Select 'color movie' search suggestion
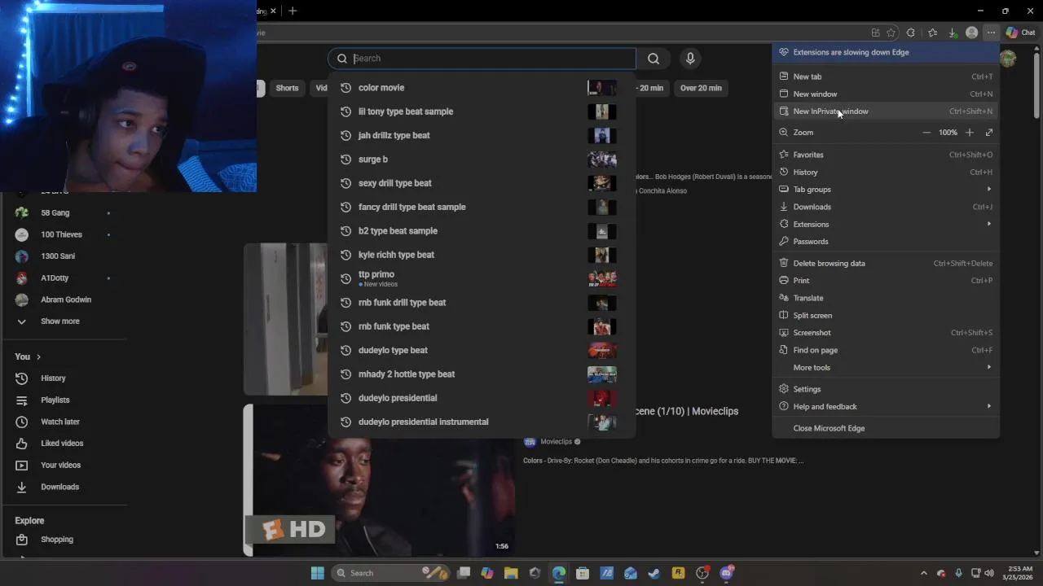Screen dimensions: 1043x586 click(x=481, y=88)
